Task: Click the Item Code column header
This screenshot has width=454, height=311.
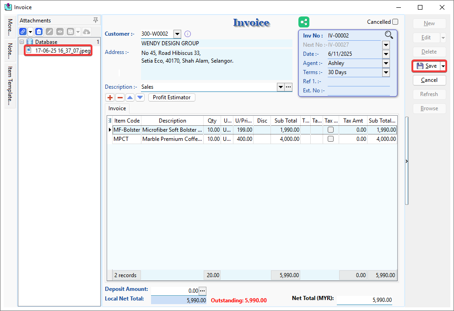Action: tap(127, 121)
